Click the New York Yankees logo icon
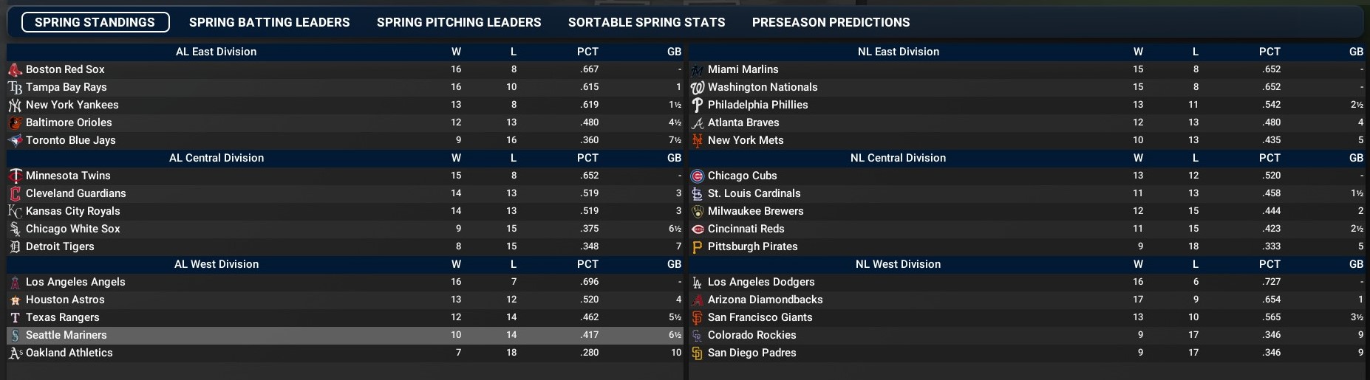The image size is (1370, 380). tap(15, 106)
